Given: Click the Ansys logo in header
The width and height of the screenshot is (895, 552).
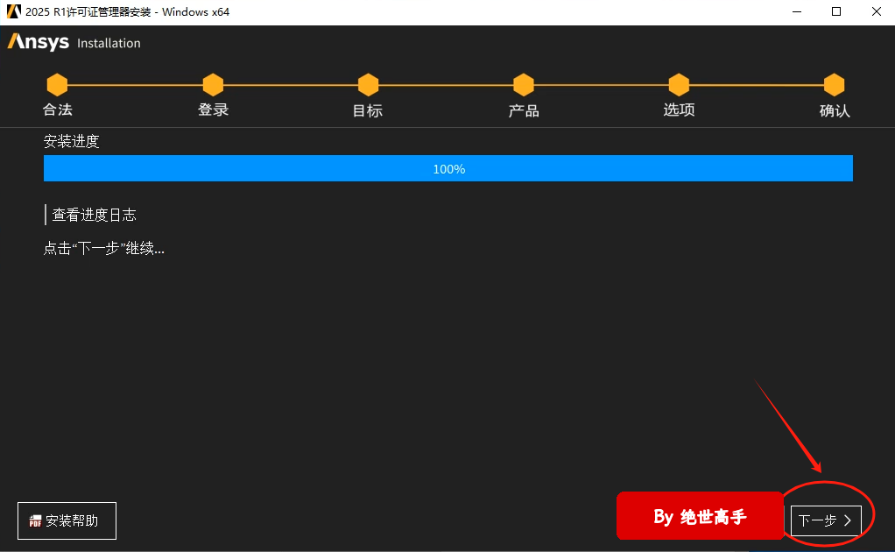Looking at the screenshot, I should 39,43.
